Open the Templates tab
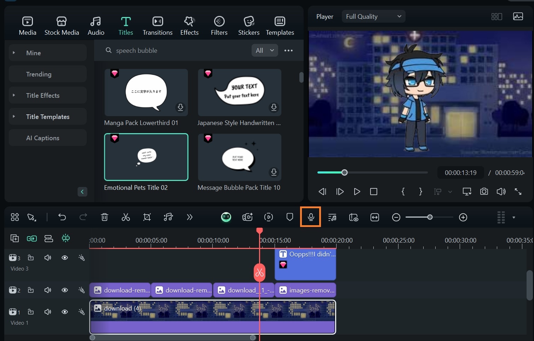Screen dimensions: 534x341 280,26
